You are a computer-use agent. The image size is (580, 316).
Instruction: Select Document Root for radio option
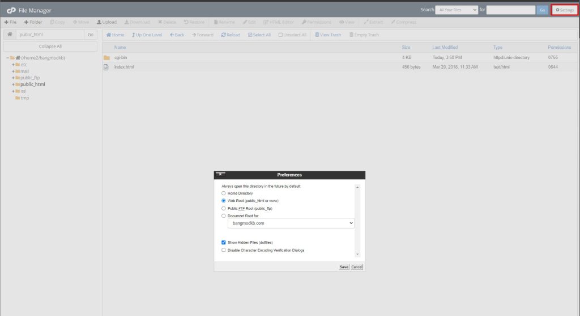(223, 216)
